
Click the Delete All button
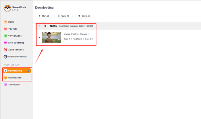coord(84,16)
